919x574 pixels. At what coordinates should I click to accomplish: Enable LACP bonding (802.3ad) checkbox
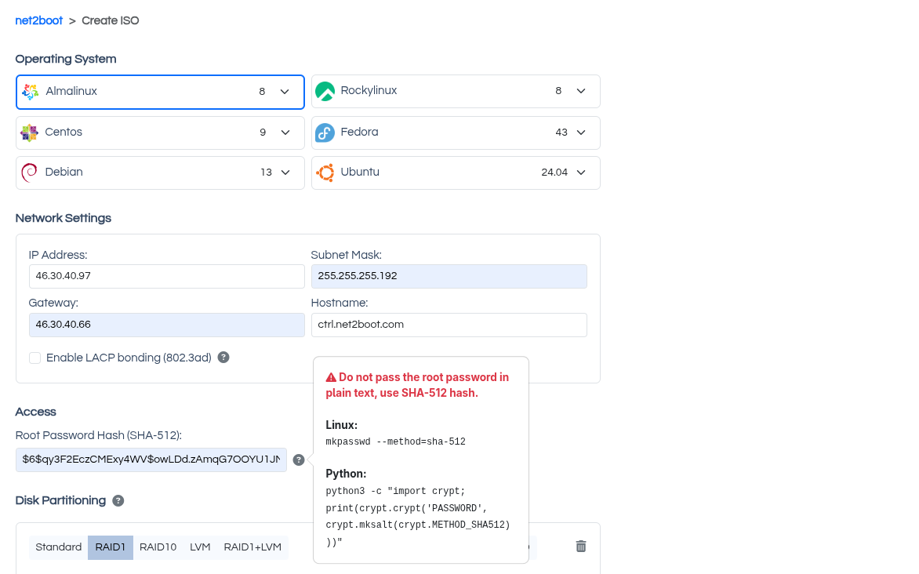(35, 358)
